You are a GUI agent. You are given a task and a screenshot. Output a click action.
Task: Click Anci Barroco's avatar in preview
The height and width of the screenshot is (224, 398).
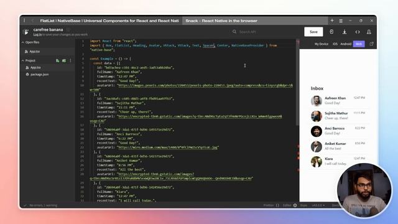[x=317, y=131]
